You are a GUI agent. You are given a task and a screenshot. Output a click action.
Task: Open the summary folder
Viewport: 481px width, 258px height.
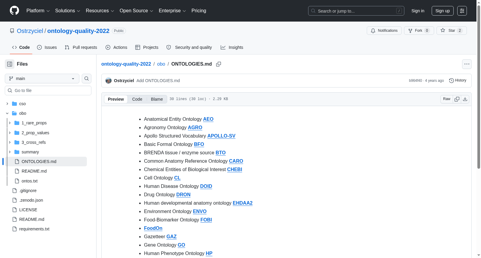click(30, 152)
